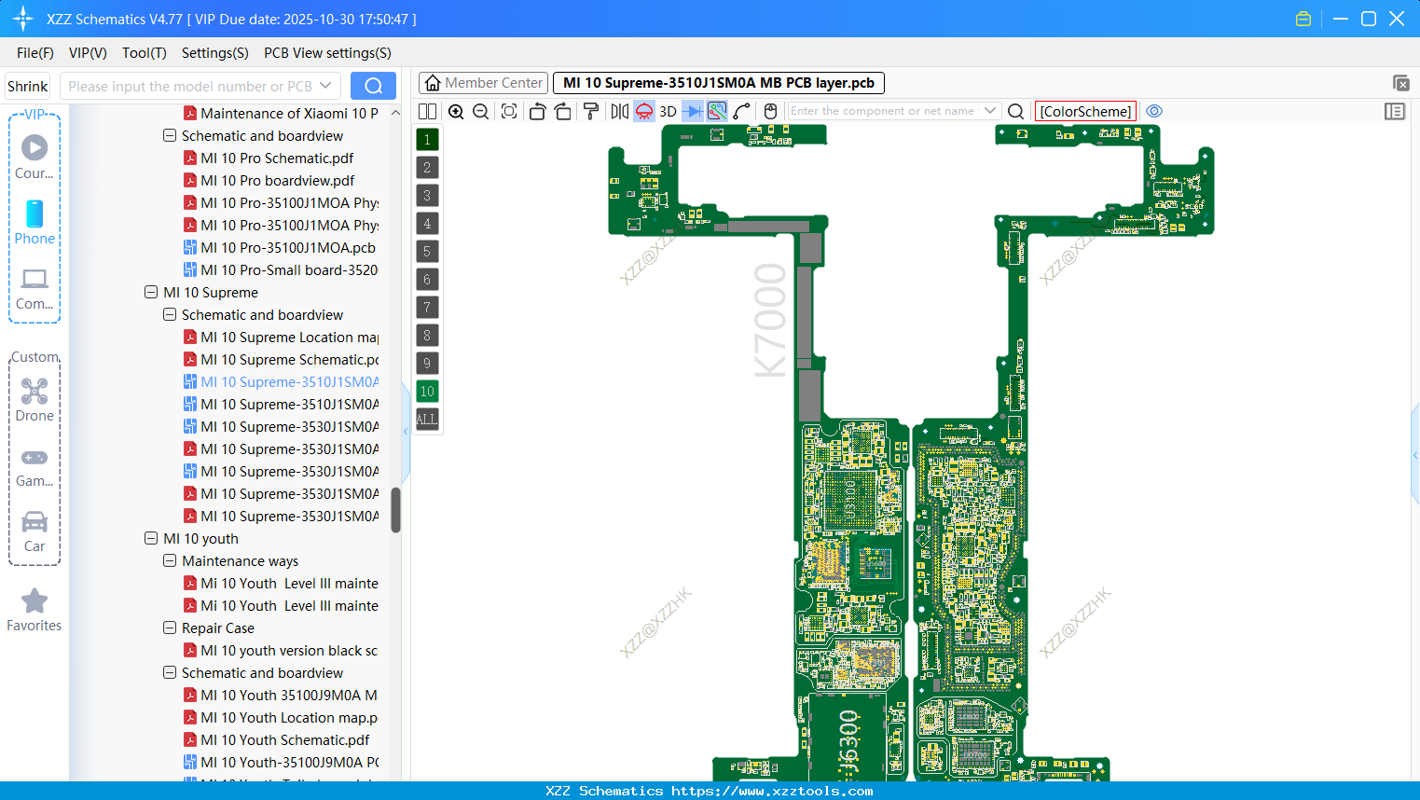The width and height of the screenshot is (1420, 800).
Task: Collapse the MI 10 youth section
Action: [150, 538]
